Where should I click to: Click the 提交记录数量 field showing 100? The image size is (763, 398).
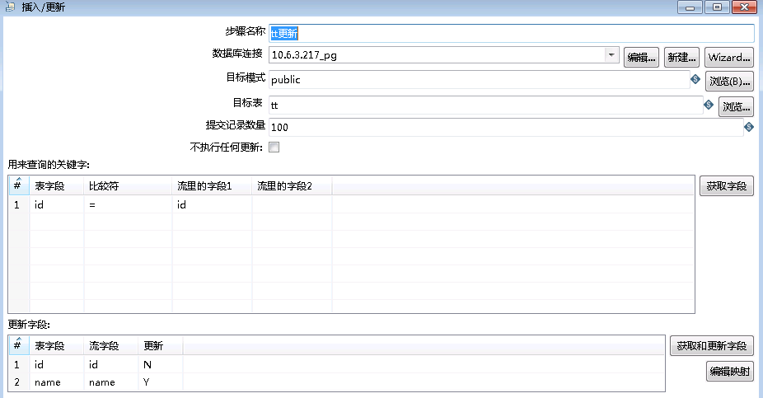click(x=506, y=127)
